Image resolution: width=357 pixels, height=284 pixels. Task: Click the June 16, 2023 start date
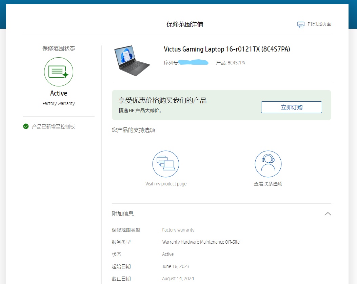click(x=176, y=266)
